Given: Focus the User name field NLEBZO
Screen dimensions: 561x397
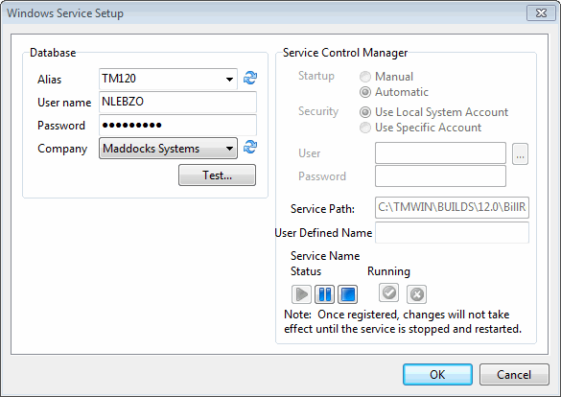Looking at the screenshot, I should [x=177, y=102].
